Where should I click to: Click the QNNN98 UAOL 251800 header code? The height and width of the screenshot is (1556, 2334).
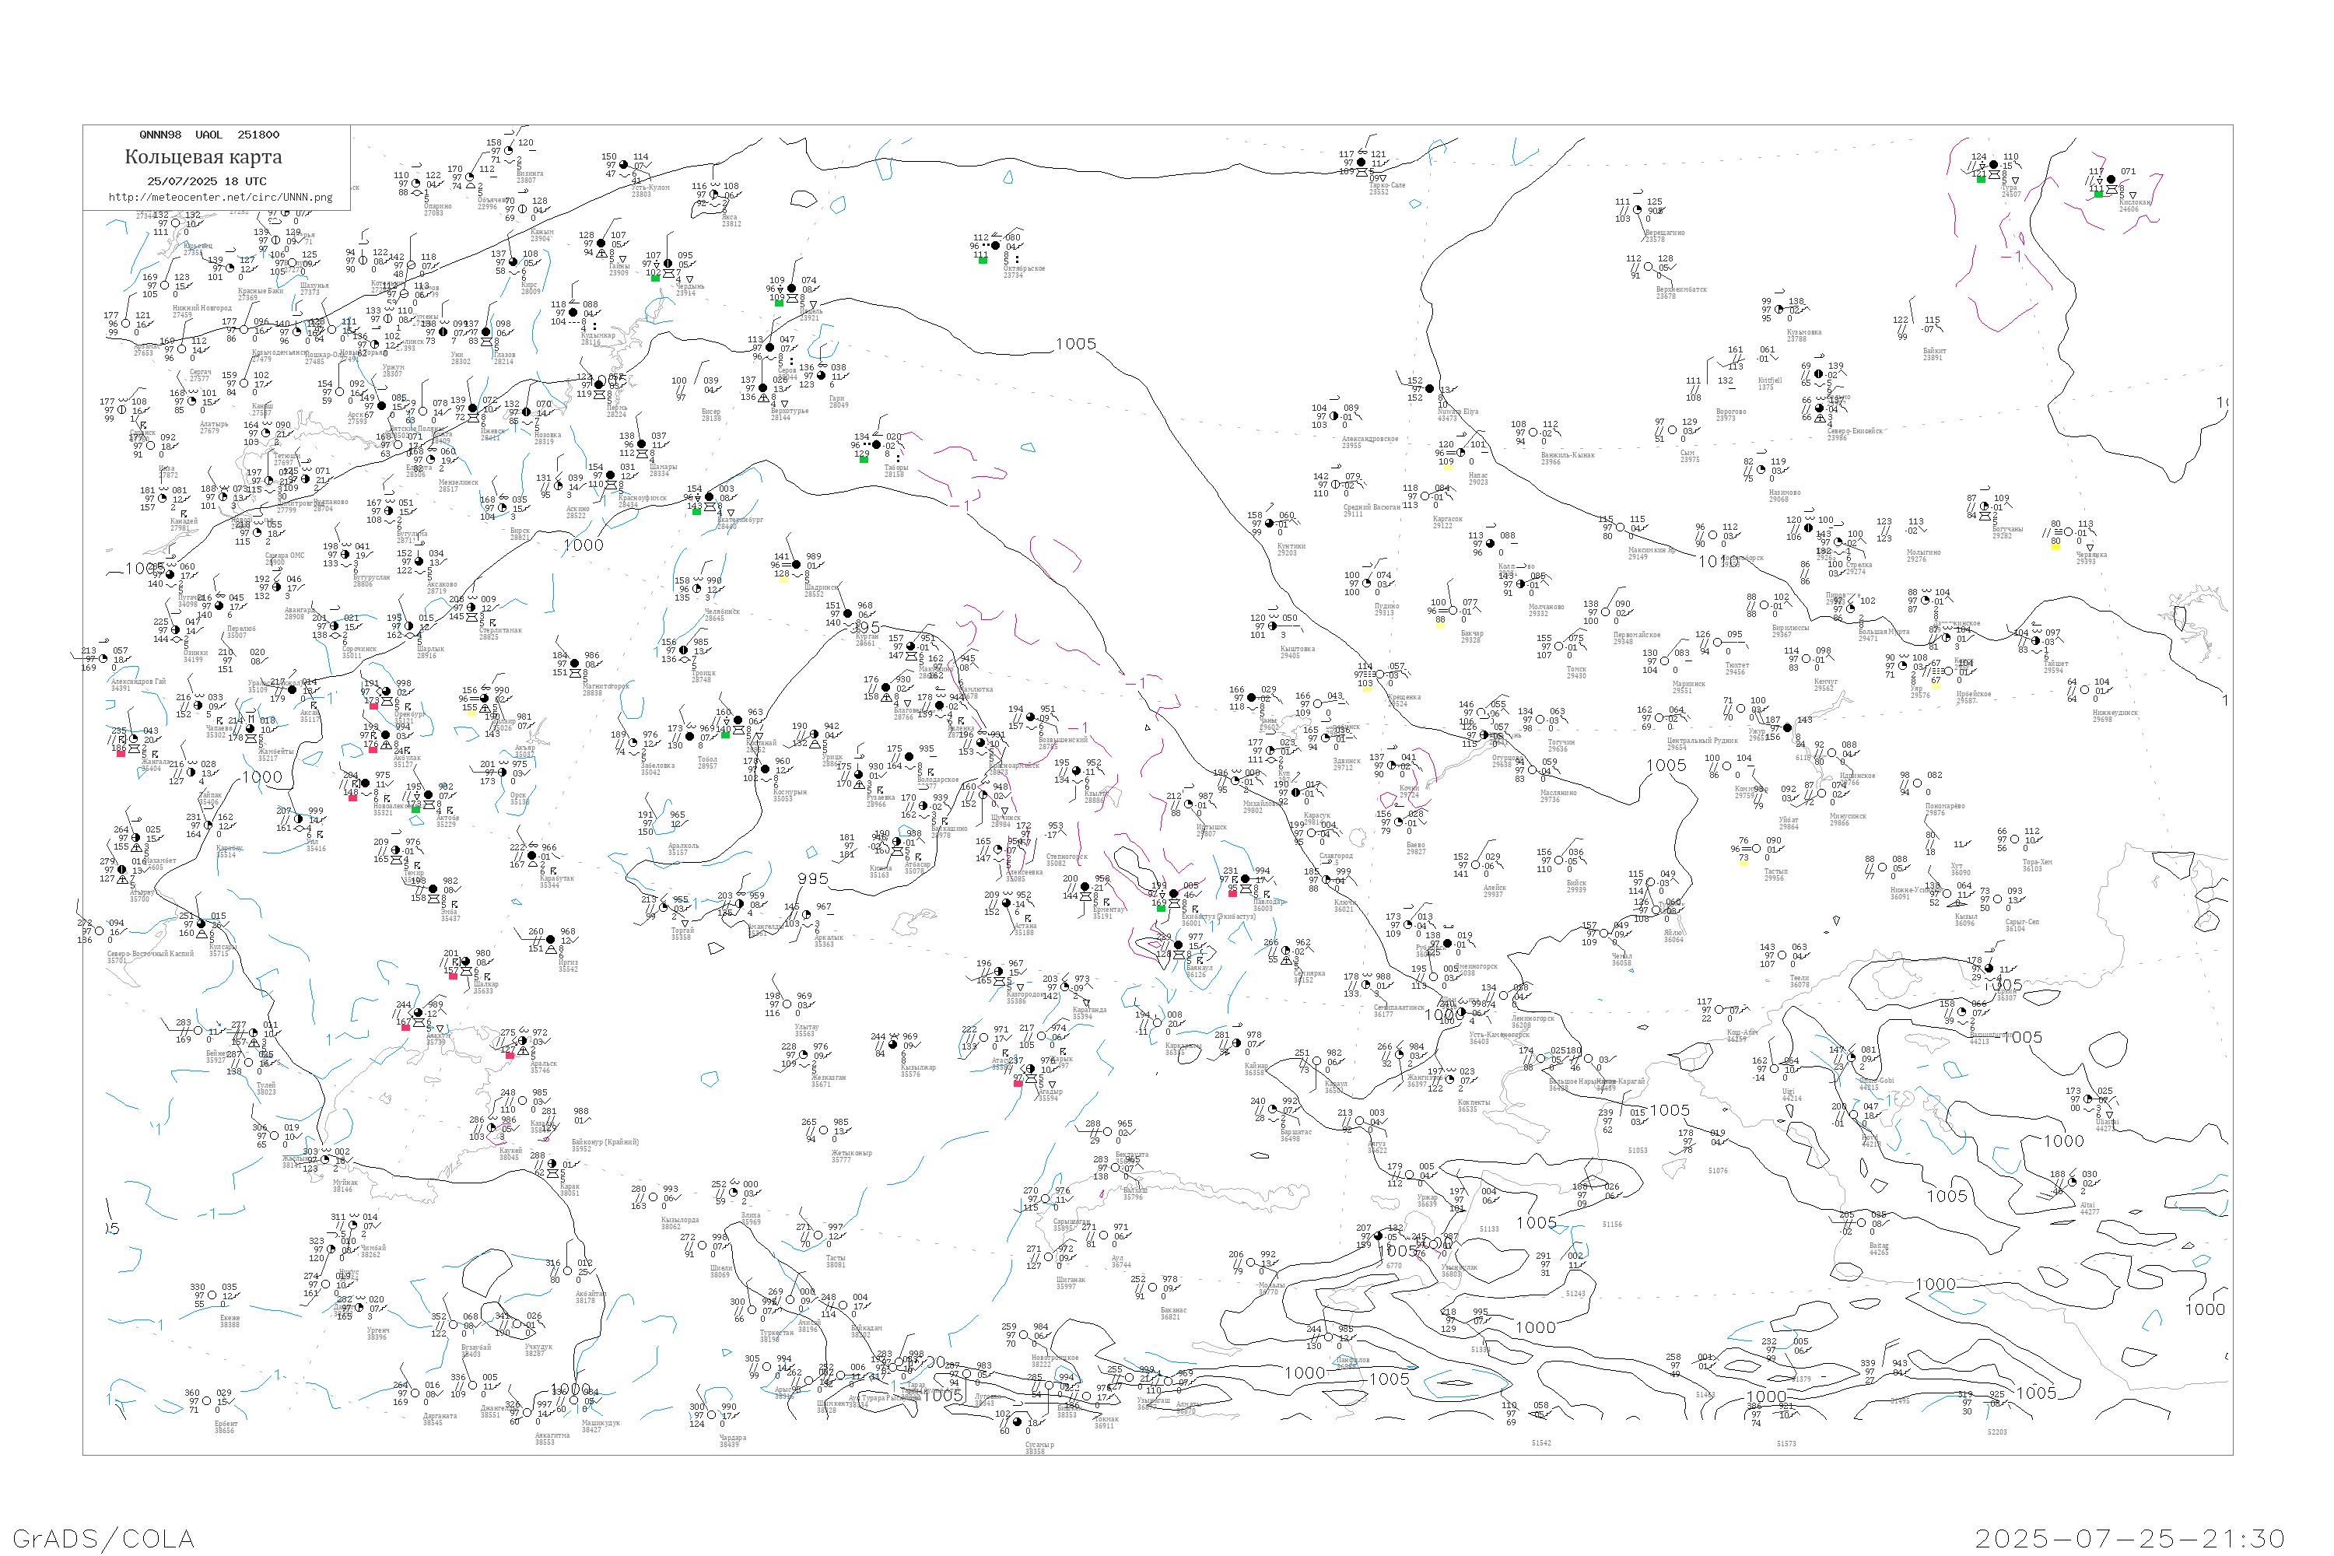coord(209,135)
